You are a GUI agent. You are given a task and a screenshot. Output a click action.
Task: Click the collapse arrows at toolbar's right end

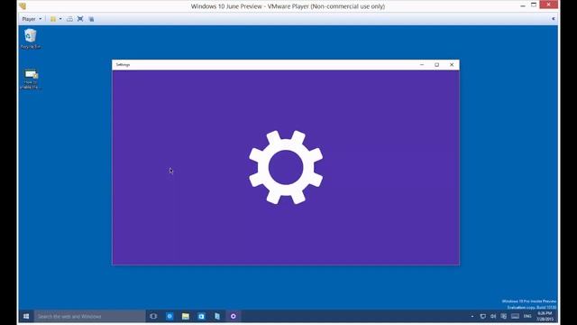[x=553, y=19]
